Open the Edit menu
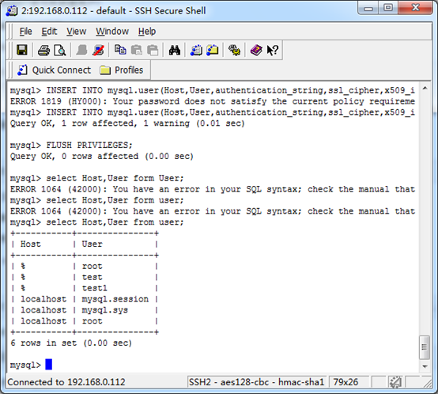 tap(49, 32)
